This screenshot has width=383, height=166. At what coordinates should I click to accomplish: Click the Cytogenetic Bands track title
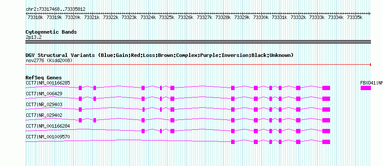(51, 32)
